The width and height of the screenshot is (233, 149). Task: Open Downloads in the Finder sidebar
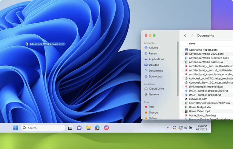click(153, 76)
